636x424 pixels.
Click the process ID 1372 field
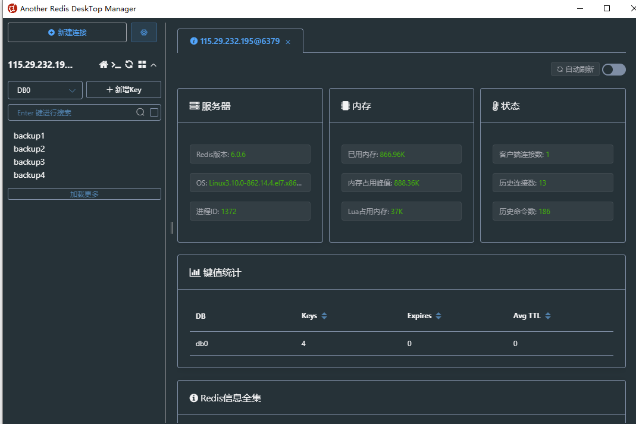(250, 211)
